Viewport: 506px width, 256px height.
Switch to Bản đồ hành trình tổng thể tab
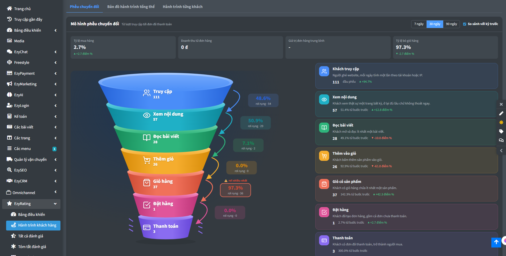pos(131,7)
